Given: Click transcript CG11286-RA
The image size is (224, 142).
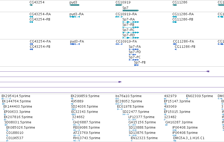Looking at the screenshot, I should tap(175, 17).
